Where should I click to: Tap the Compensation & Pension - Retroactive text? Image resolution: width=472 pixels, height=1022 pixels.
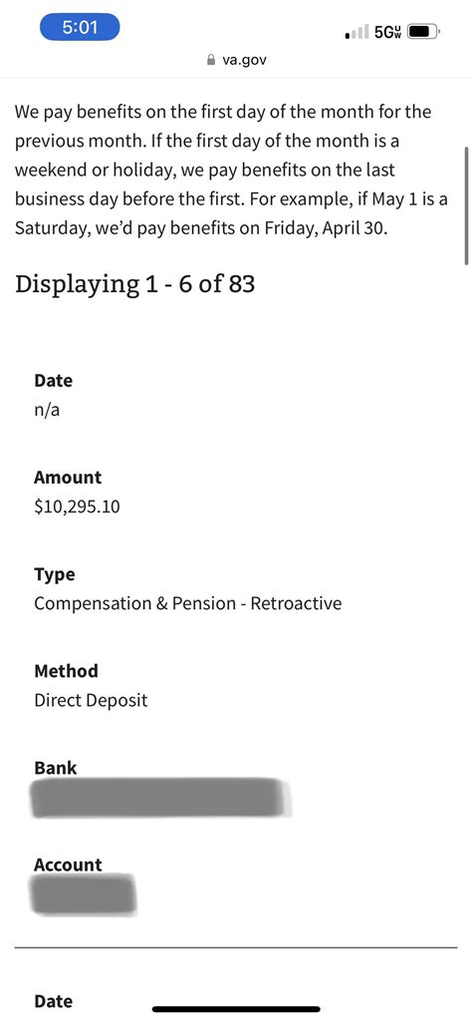tap(187, 603)
